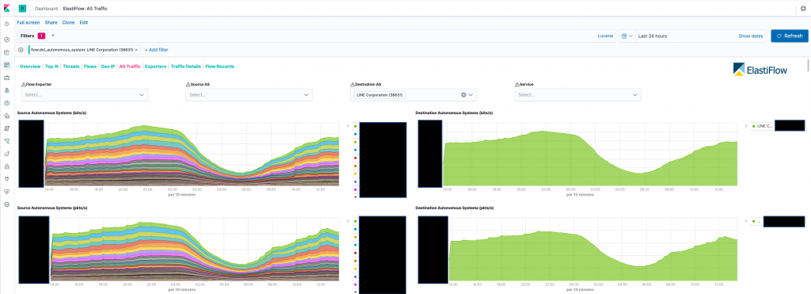This screenshot has height=294, width=811.
Task: Open the Source AS dropdown
Action: click(249, 95)
